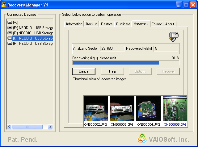Select the ONB00003.JPG thumbnail
Viewport: 198px width, 147px height.
click(122, 109)
